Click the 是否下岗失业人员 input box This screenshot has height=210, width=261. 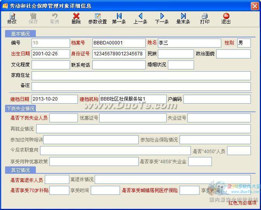pos(63,118)
